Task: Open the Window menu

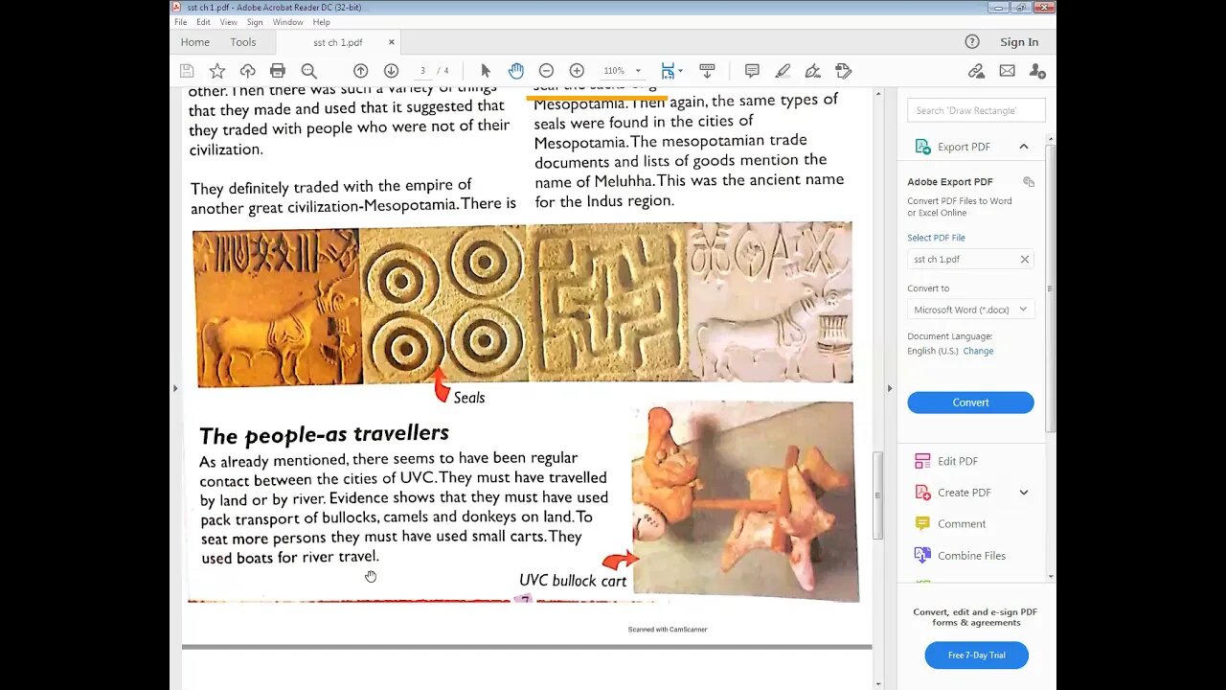Action: [x=288, y=22]
